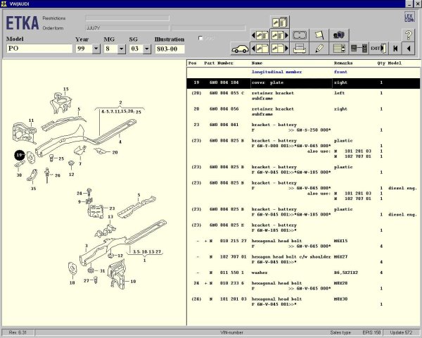Open help with the question mark icon
The width and height of the screenshot is (422, 338).
(409, 35)
